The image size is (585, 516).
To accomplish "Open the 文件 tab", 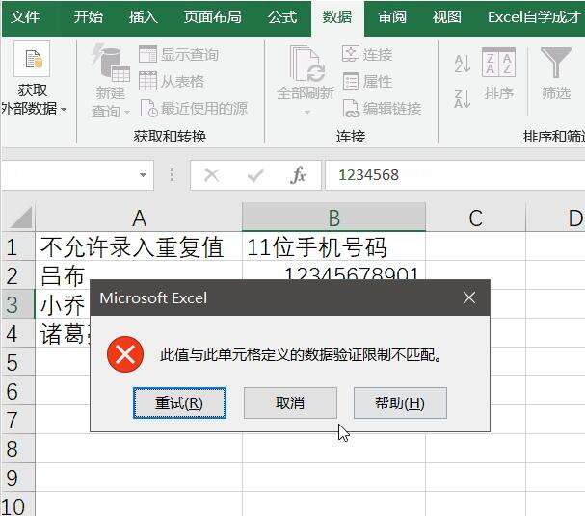I will coord(25,17).
